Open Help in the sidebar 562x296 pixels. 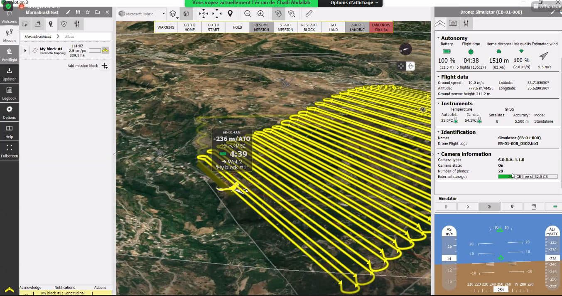[9, 131]
